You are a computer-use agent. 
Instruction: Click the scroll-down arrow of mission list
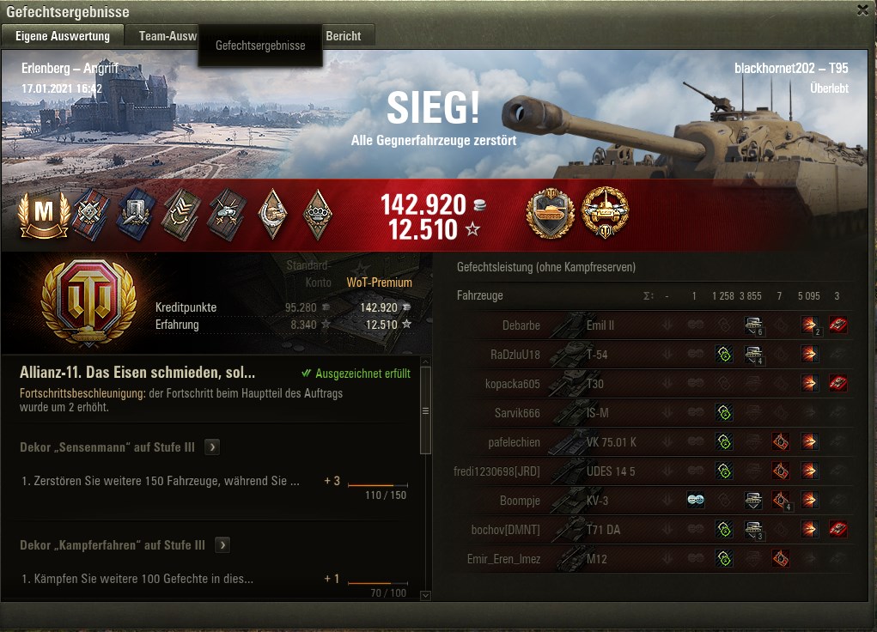(x=426, y=595)
